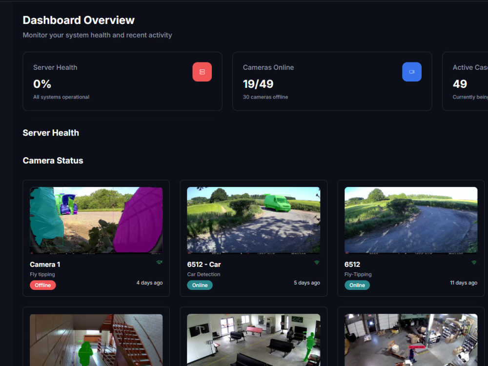
Task: Click the wifi signal icon on the 6512 Fly-Tipping card
Action: (474, 263)
